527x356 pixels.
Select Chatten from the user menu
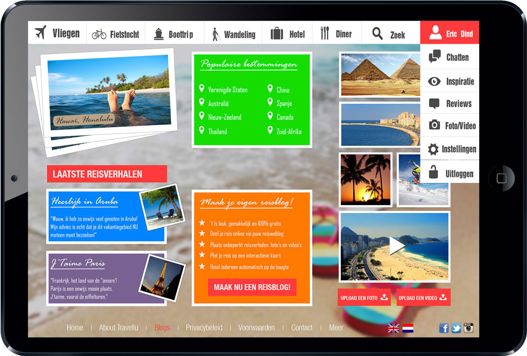click(x=449, y=57)
